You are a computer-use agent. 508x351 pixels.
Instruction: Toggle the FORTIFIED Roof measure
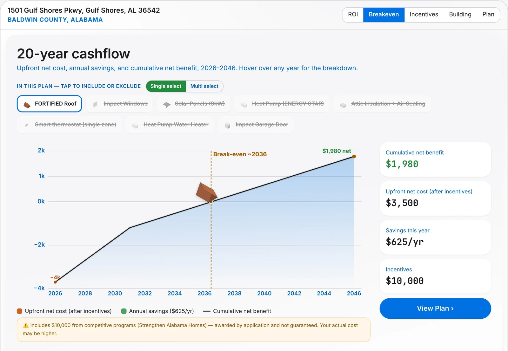pyautogui.click(x=49, y=104)
